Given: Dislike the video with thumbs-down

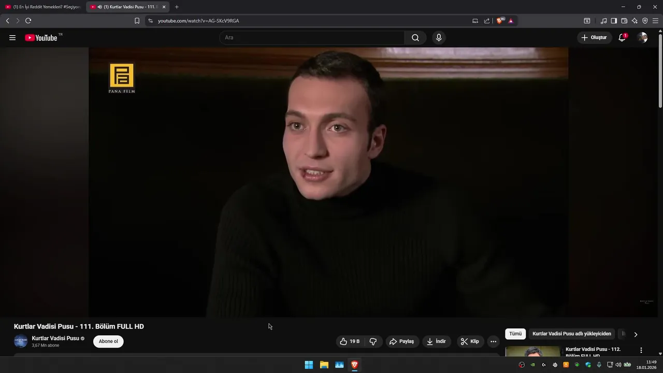Looking at the screenshot, I should tap(373, 341).
